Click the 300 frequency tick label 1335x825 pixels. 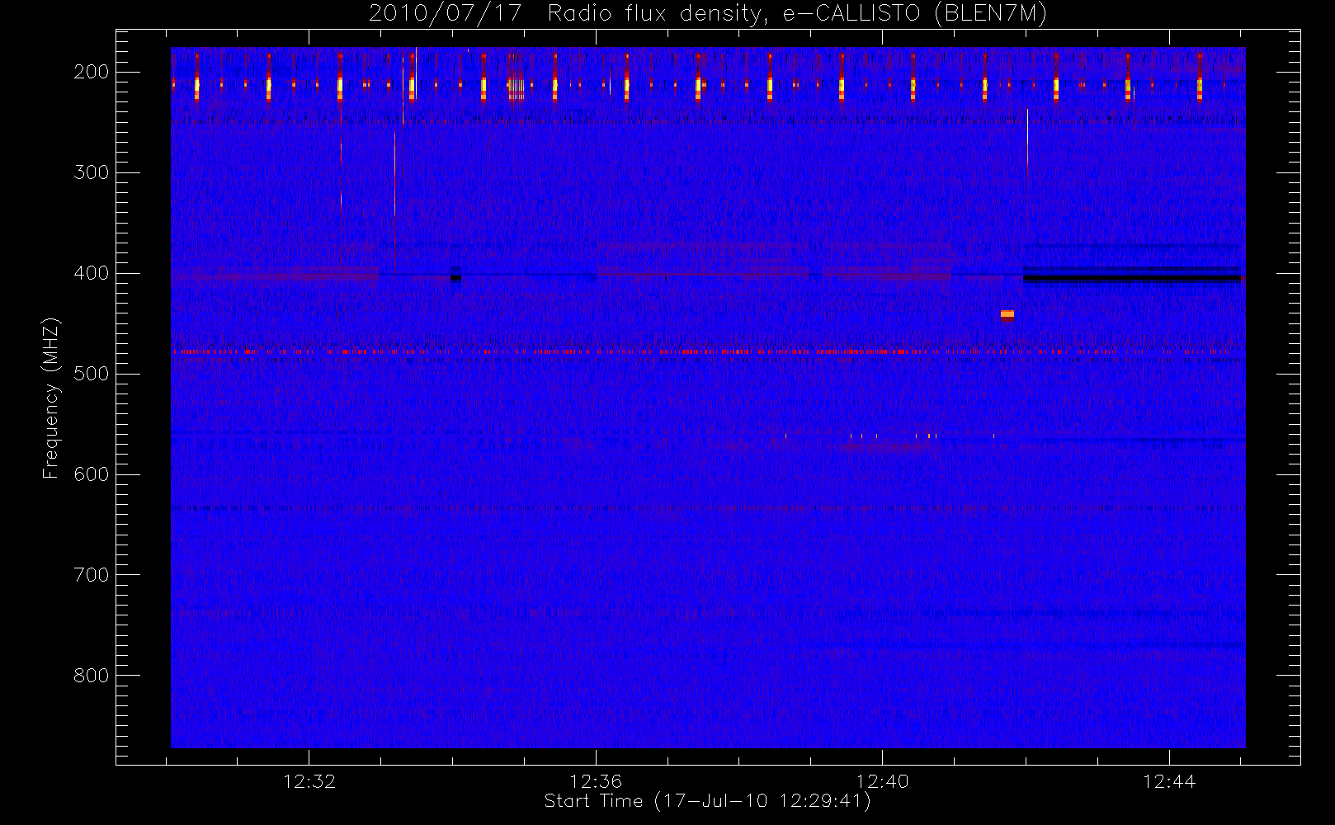(x=91, y=172)
